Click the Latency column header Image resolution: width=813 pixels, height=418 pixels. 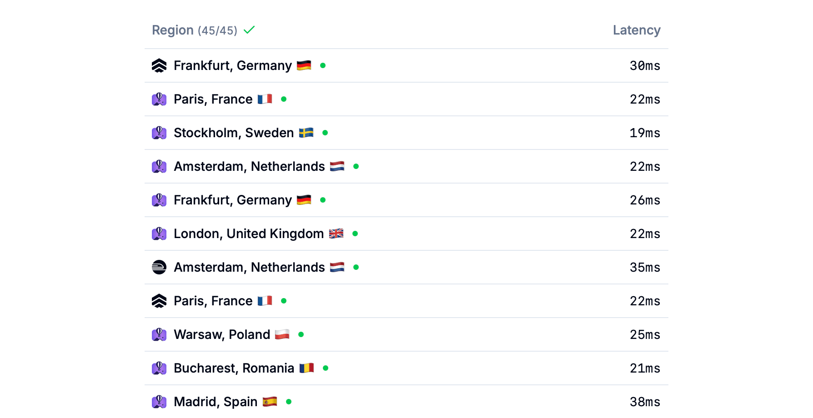click(x=636, y=30)
